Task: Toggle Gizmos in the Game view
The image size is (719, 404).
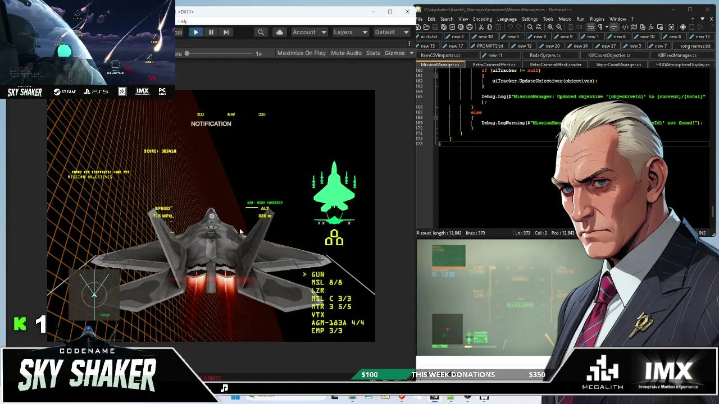Action: pyautogui.click(x=394, y=53)
